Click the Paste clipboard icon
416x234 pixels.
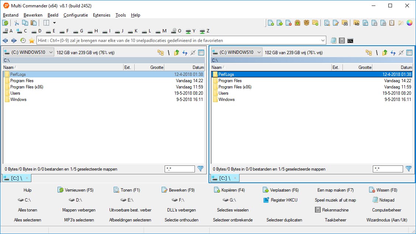[34, 23]
